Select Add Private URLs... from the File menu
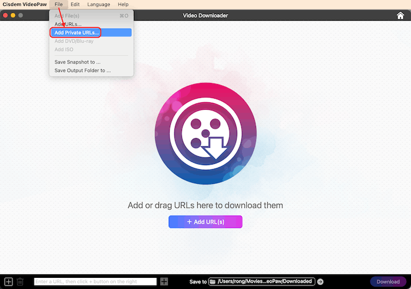 [76, 32]
